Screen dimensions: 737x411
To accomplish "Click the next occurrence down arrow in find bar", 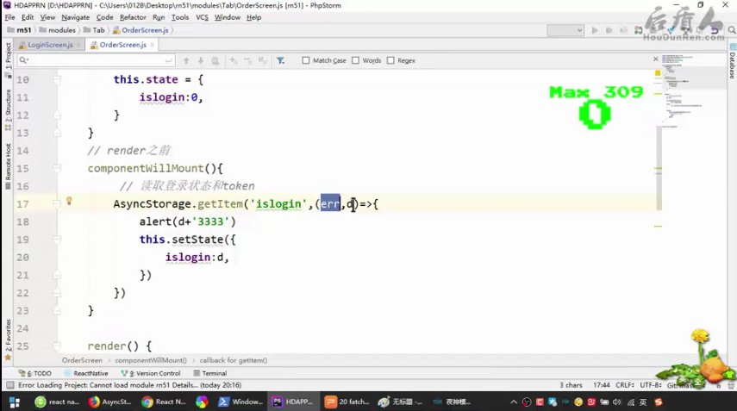I will [200, 60].
